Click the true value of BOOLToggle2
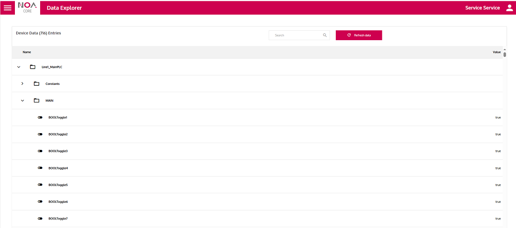Screen dimensions: 516x228 click(498, 134)
